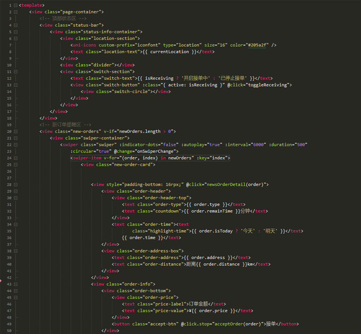The width and height of the screenshot is (361, 334).
Task: Click 'order.type' expression on line 31
Action: [207, 204]
